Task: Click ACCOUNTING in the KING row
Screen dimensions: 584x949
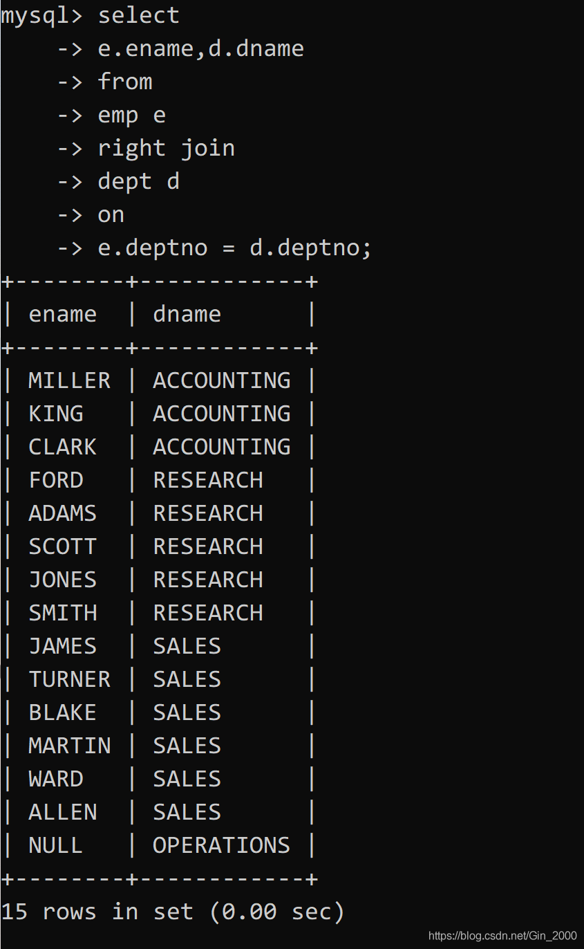Action: [221, 414]
